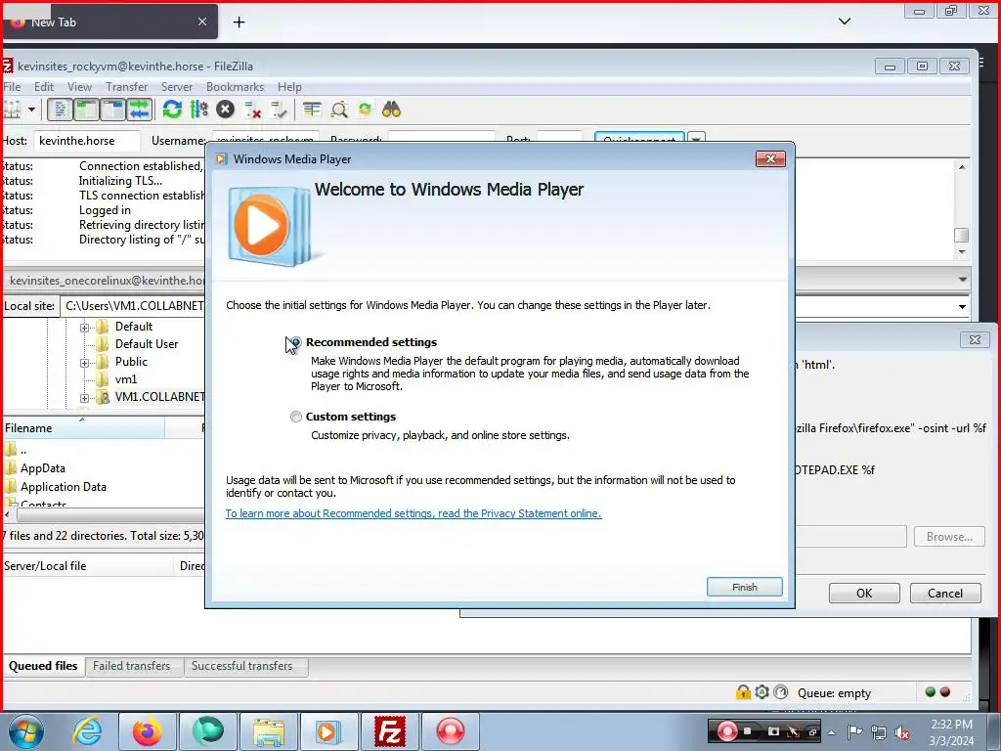Search for files with binoculars icon
The width and height of the screenshot is (1001, 751).
[x=391, y=110]
